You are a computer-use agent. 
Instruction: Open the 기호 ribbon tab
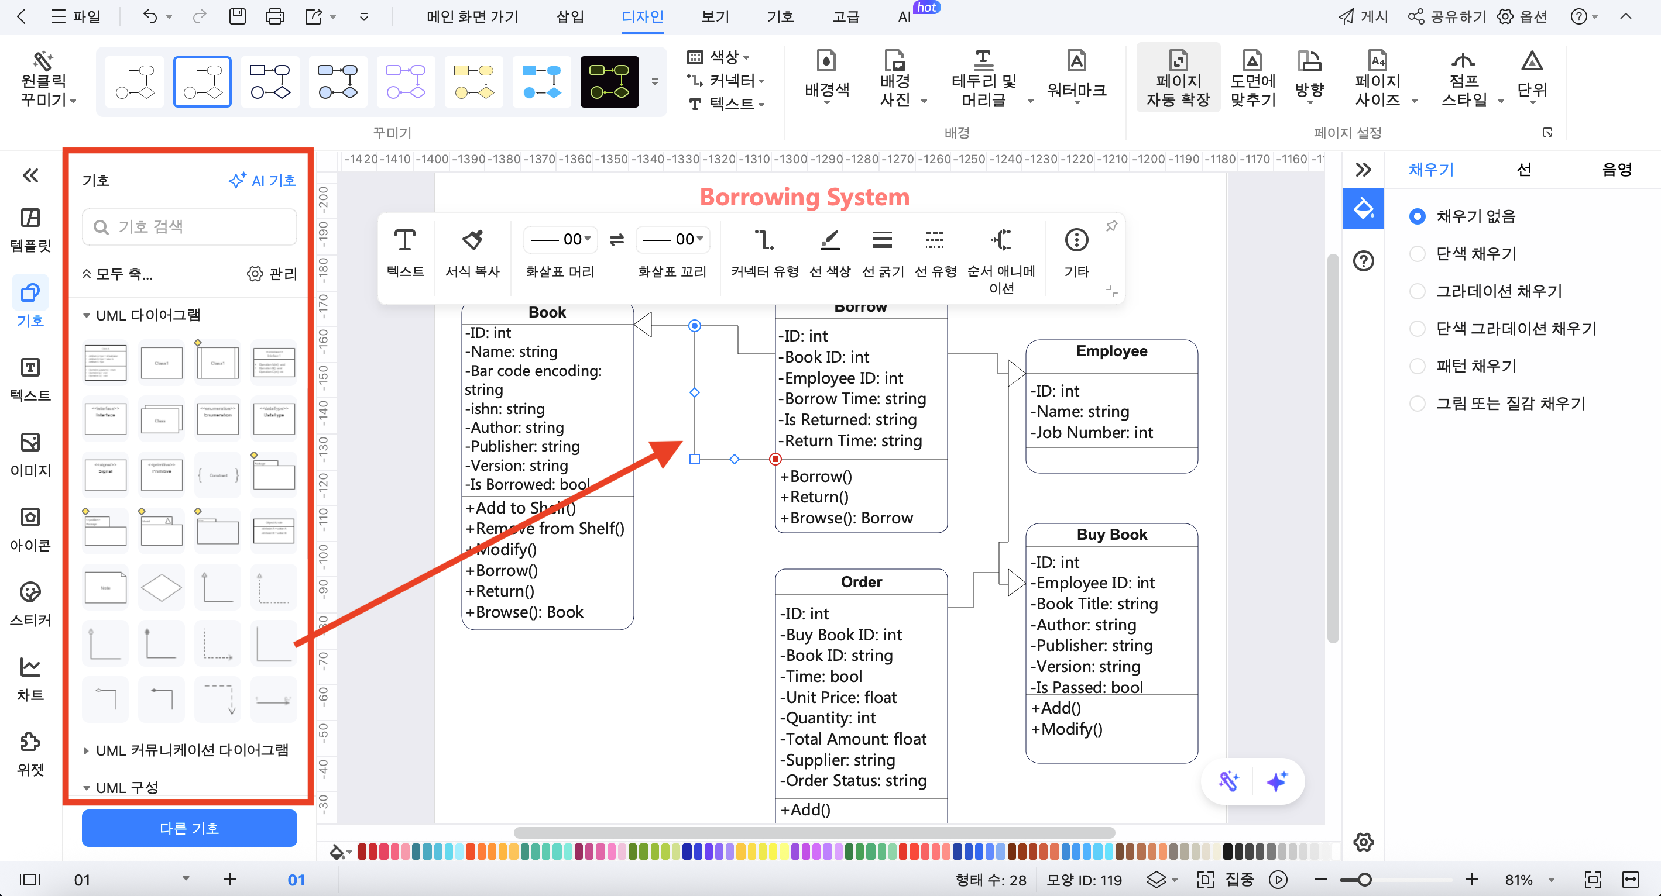pyautogui.click(x=780, y=16)
